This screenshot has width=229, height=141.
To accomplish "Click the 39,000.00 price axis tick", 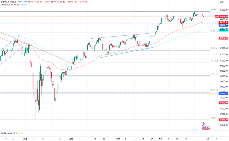I will (224, 87).
